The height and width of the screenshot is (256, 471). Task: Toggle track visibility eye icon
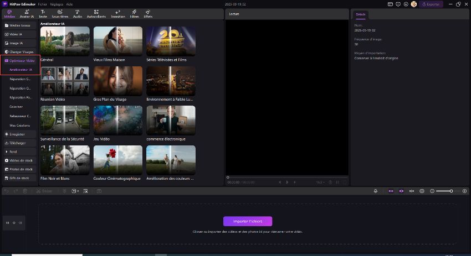click(x=14, y=223)
